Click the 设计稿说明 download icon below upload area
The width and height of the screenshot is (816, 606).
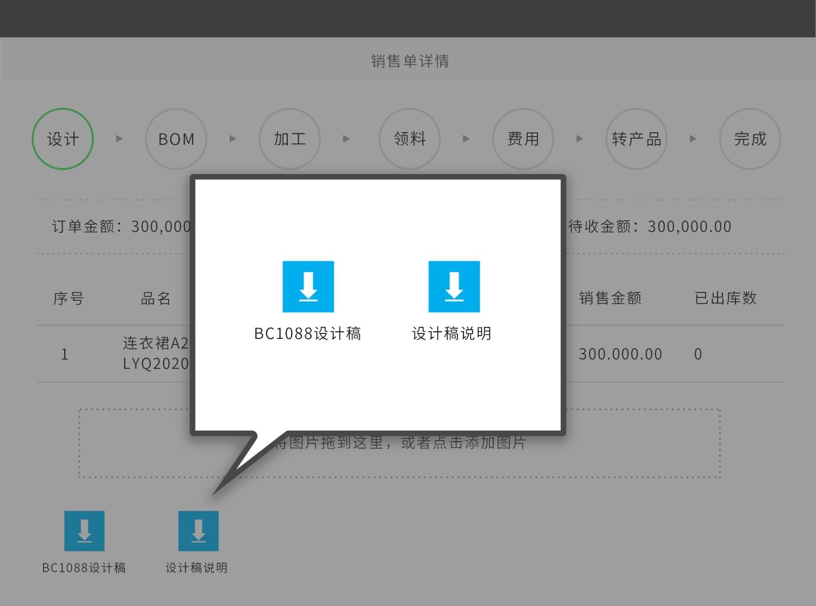199,531
